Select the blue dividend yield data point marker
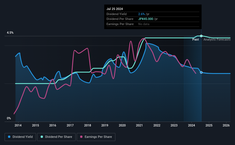The image size is (235, 145). click(201, 72)
